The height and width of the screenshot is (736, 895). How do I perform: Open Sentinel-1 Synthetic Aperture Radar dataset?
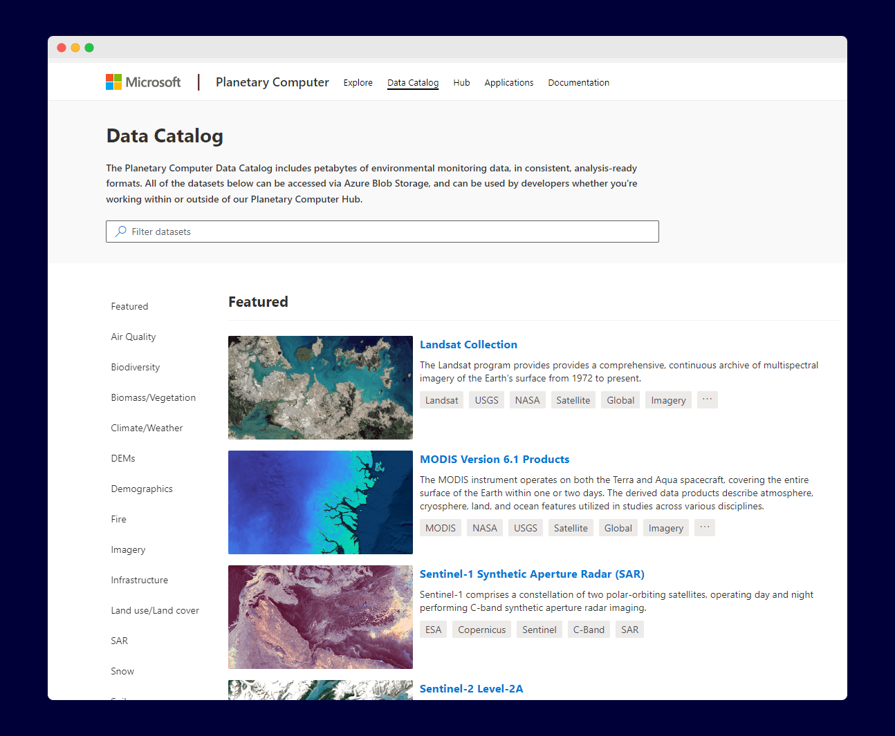pyautogui.click(x=532, y=574)
